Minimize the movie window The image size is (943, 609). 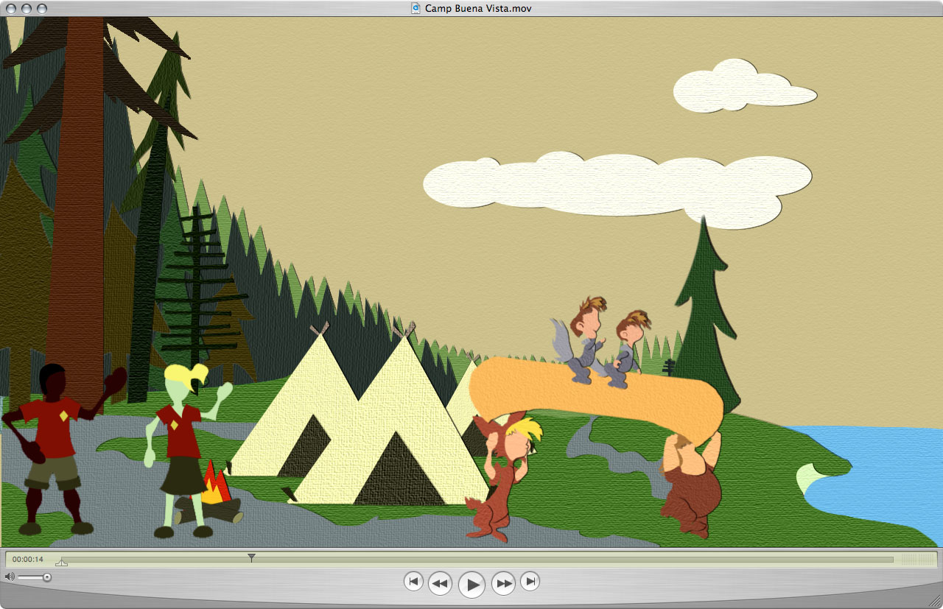(27, 8)
